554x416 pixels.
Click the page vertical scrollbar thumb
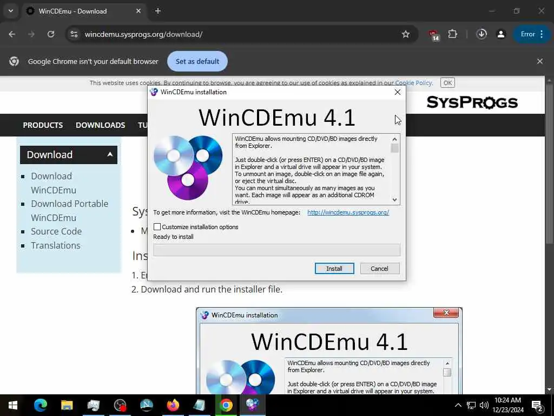(549, 164)
